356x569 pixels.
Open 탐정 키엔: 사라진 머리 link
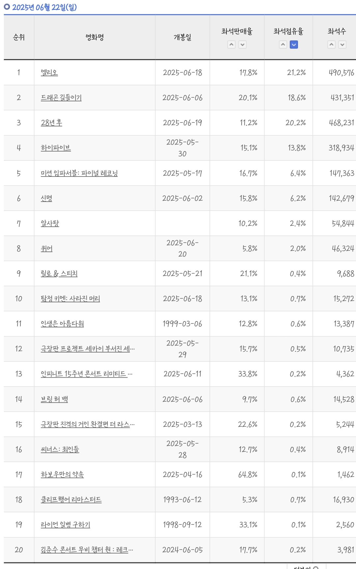(x=70, y=298)
